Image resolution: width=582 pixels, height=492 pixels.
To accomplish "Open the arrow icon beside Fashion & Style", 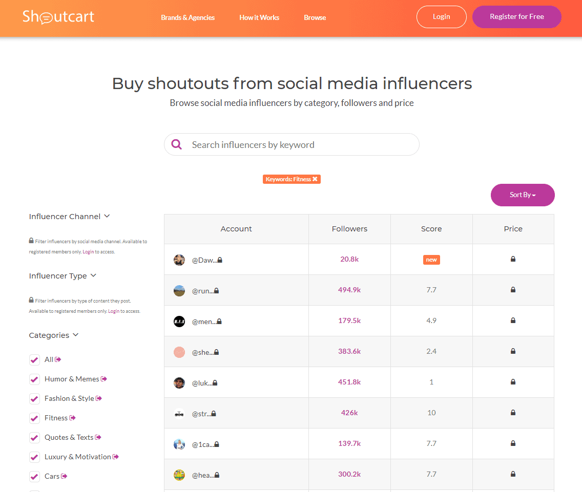I will coord(99,398).
